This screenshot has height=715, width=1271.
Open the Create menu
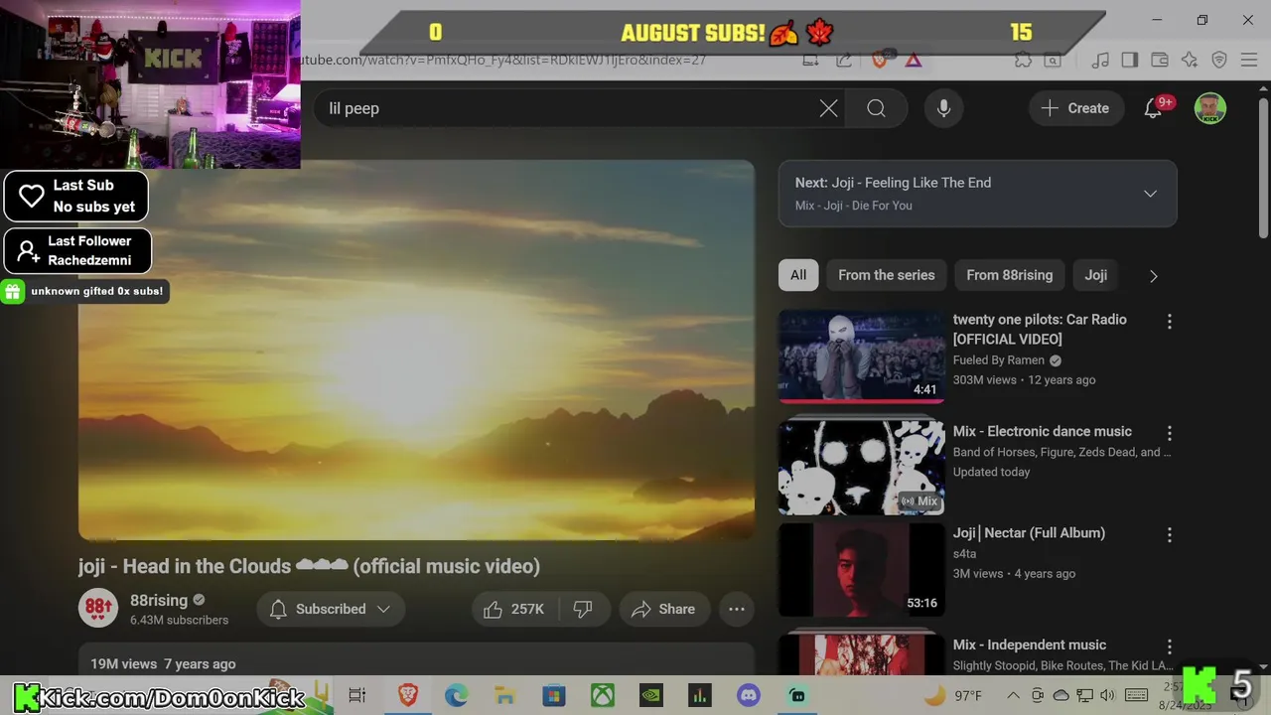pos(1075,108)
